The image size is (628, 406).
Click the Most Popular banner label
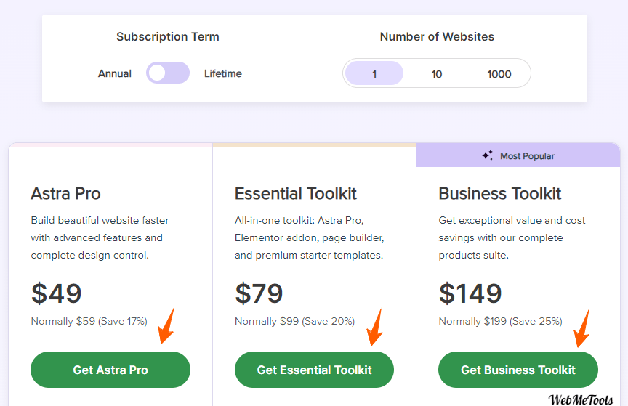tap(527, 156)
